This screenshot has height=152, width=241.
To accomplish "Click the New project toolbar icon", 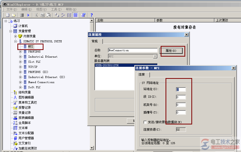I will [8, 15].
